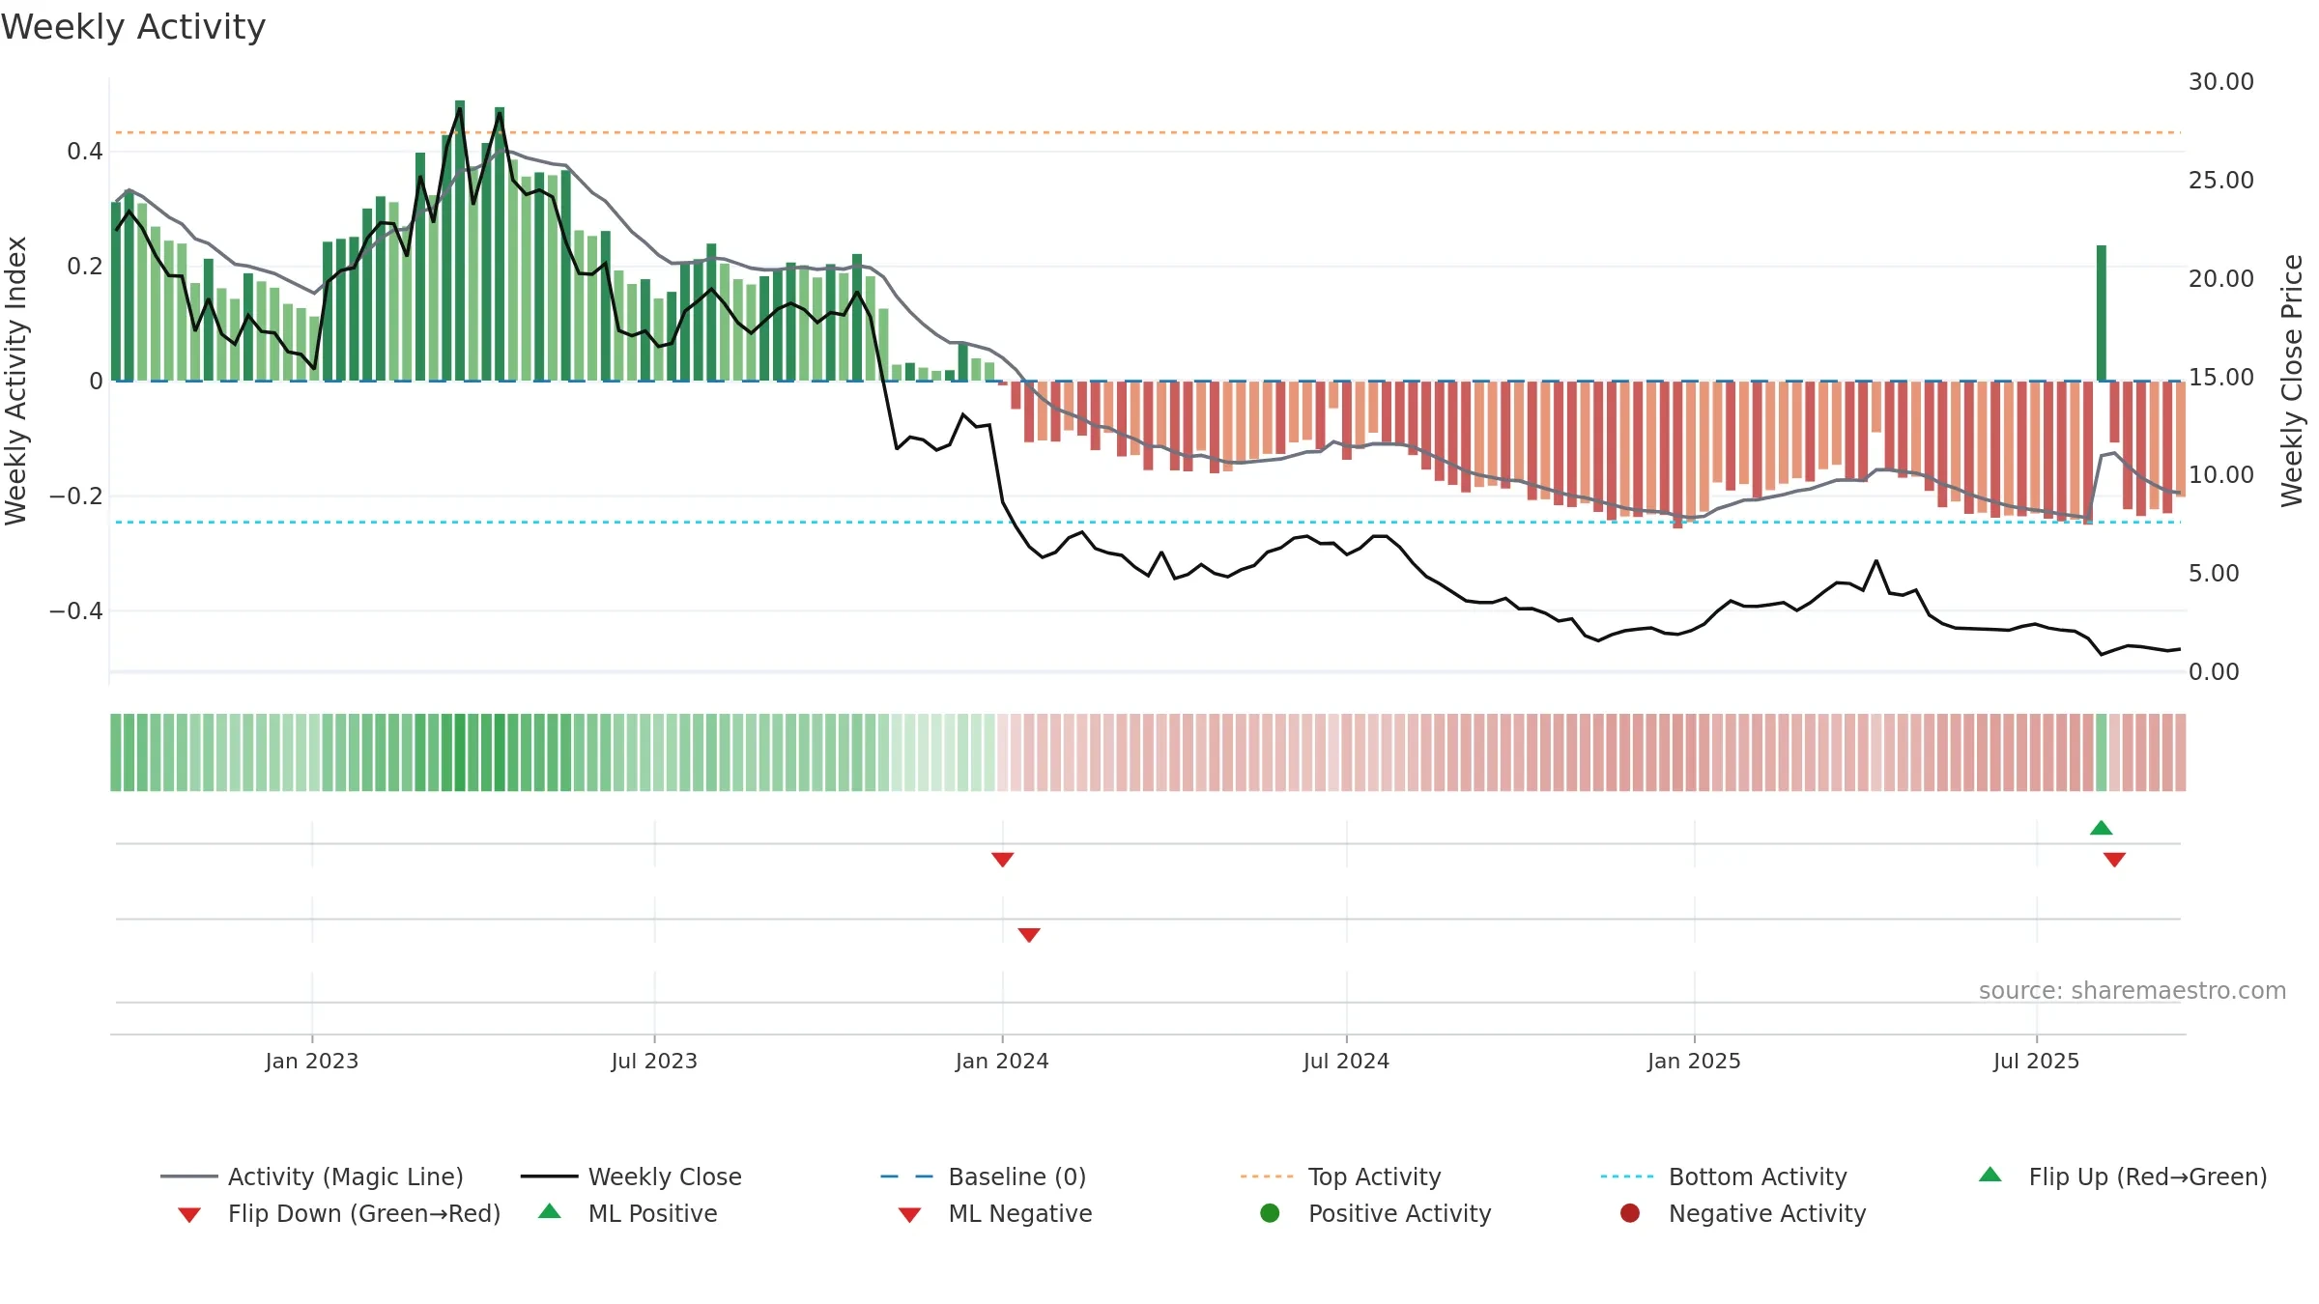Click the tall green bar in Aug 2025
2319x1304 pixels.
coord(2101,313)
